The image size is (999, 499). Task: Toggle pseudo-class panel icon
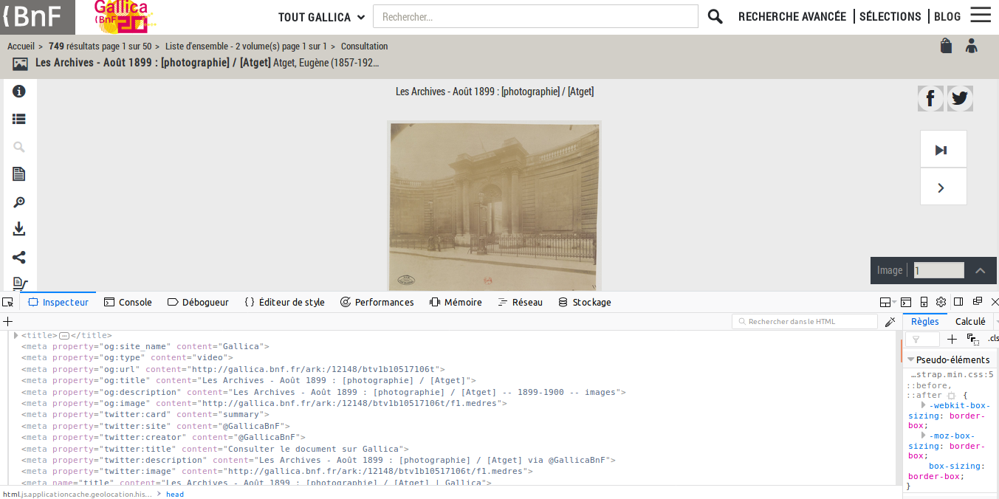coord(972,339)
